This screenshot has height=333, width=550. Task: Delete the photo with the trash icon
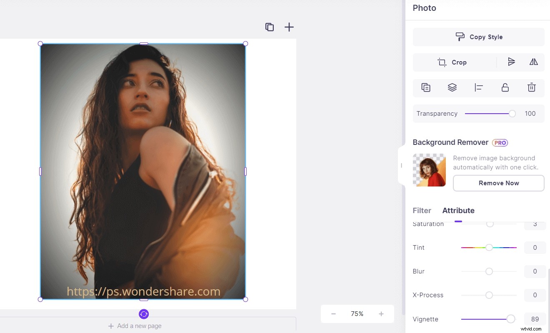(531, 87)
